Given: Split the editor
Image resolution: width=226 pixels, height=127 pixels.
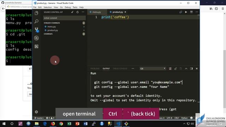Looking at the screenshot, I should 191,12.
